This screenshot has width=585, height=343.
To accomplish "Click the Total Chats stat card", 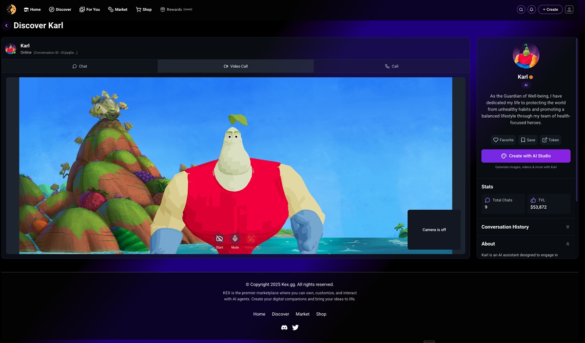I will click(x=503, y=204).
